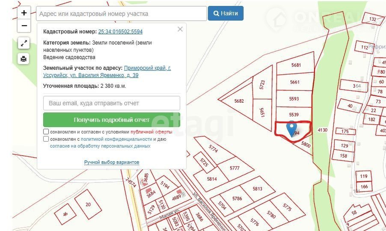Focus the address or cadastral number search field
Image resolution: width=386 pixels, height=231 pixels.
pyautogui.click(x=122, y=14)
